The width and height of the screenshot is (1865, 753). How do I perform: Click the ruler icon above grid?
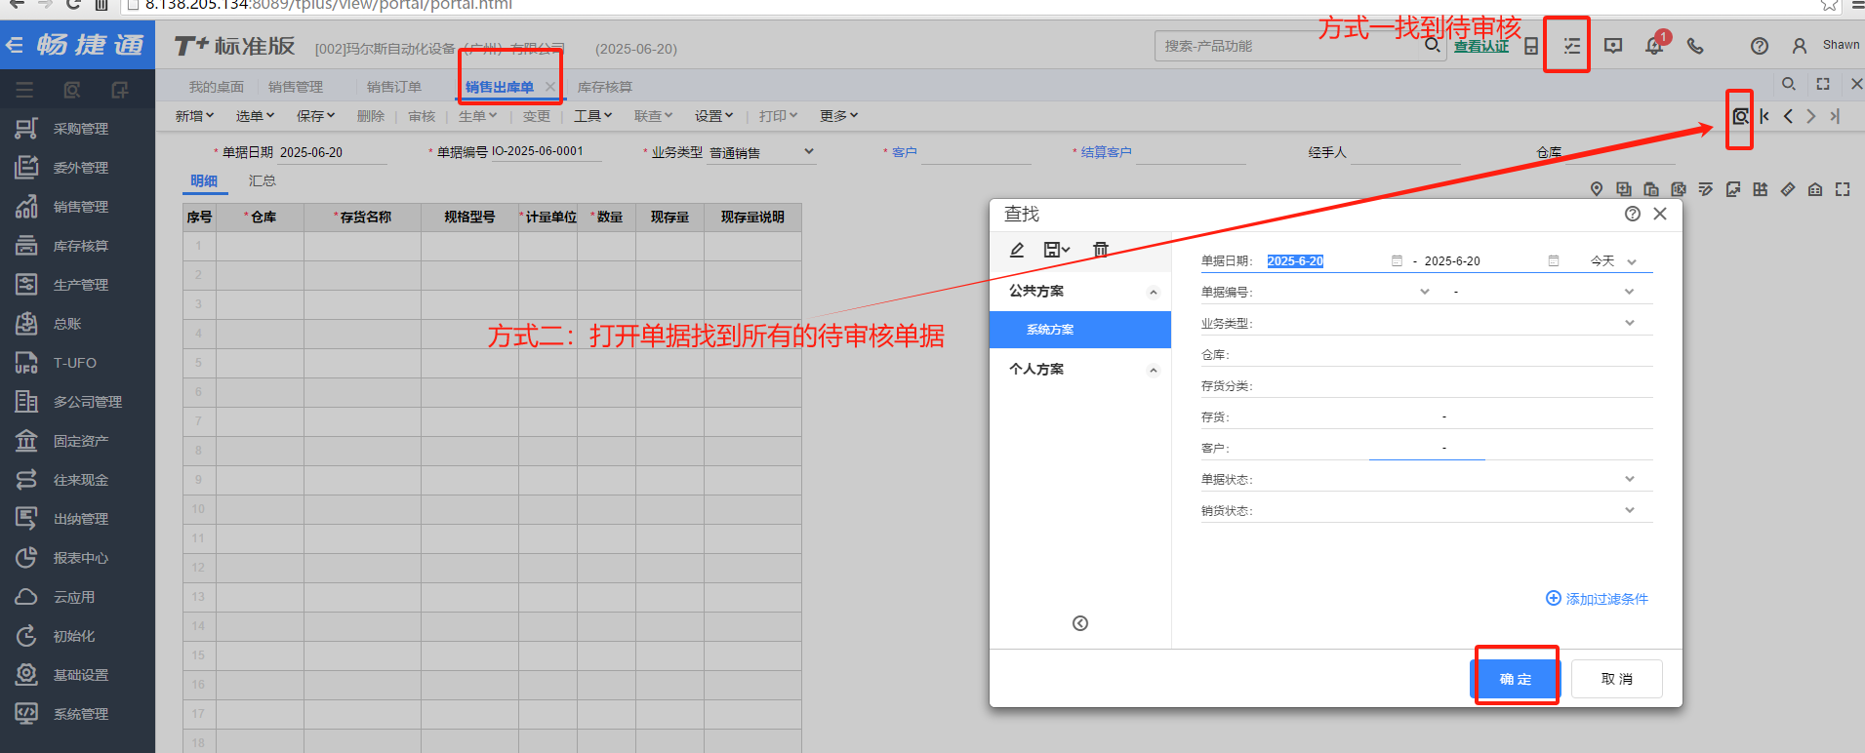click(x=1788, y=189)
